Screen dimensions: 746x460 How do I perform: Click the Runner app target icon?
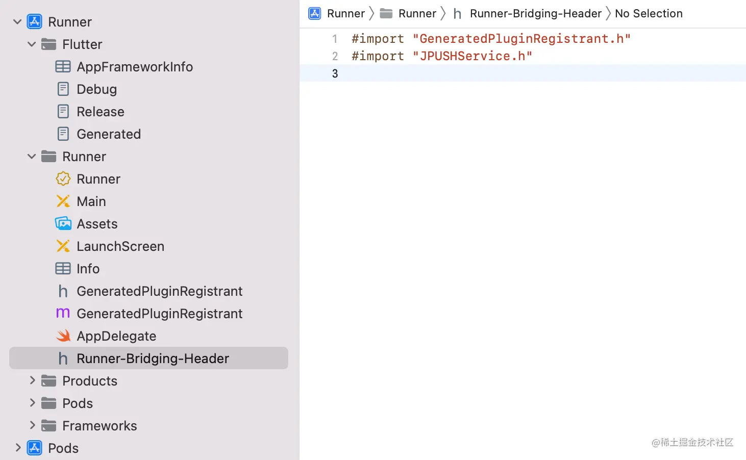click(63, 178)
